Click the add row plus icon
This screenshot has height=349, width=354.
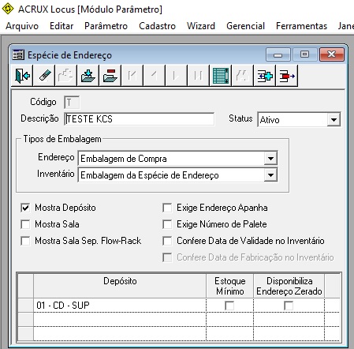(x=265, y=76)
